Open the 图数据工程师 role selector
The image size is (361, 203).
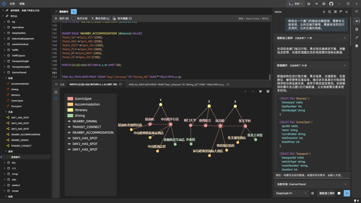pos(327,193)
